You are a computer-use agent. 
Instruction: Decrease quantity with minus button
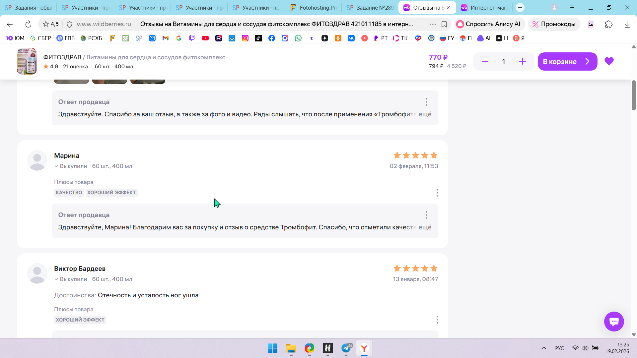click(485, 61)
